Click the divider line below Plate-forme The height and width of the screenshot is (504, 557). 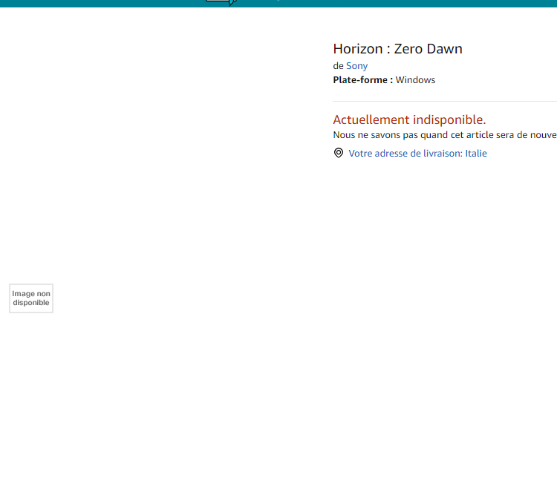[444, 101]
